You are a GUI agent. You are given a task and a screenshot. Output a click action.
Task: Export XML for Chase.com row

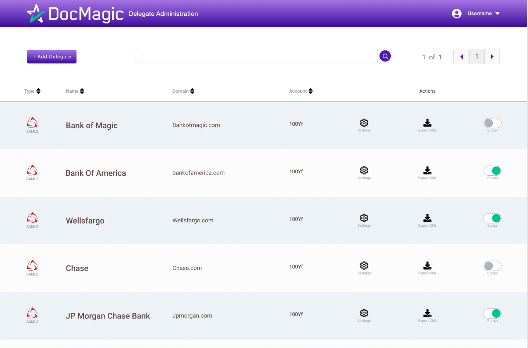pos(427,265)
